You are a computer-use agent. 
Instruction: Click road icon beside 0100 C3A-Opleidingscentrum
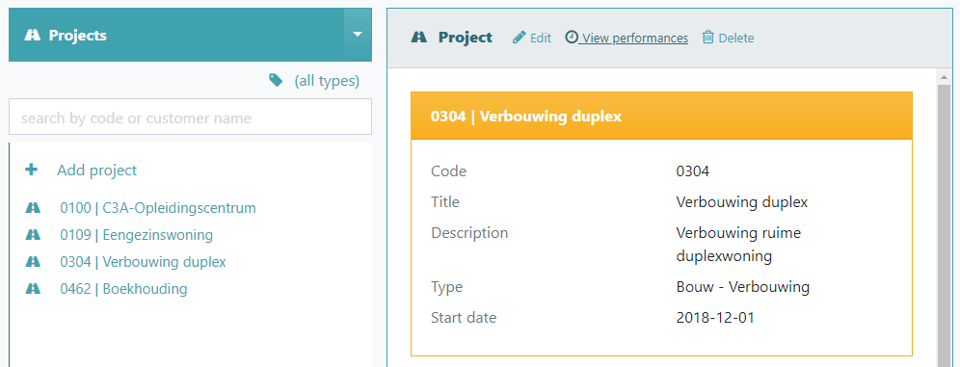point(33,208)
